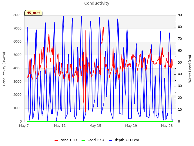Click the 90 water level axis value
This screenshot has width=194, height=146.
tap(180, 15)
